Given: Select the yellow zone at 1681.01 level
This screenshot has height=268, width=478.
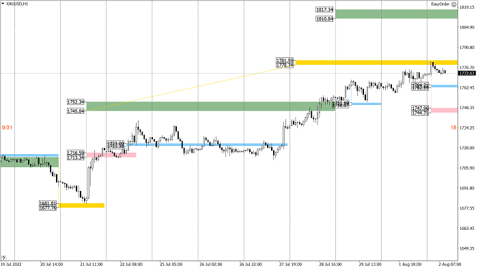Looking at the screenshot, I should 82,205.
